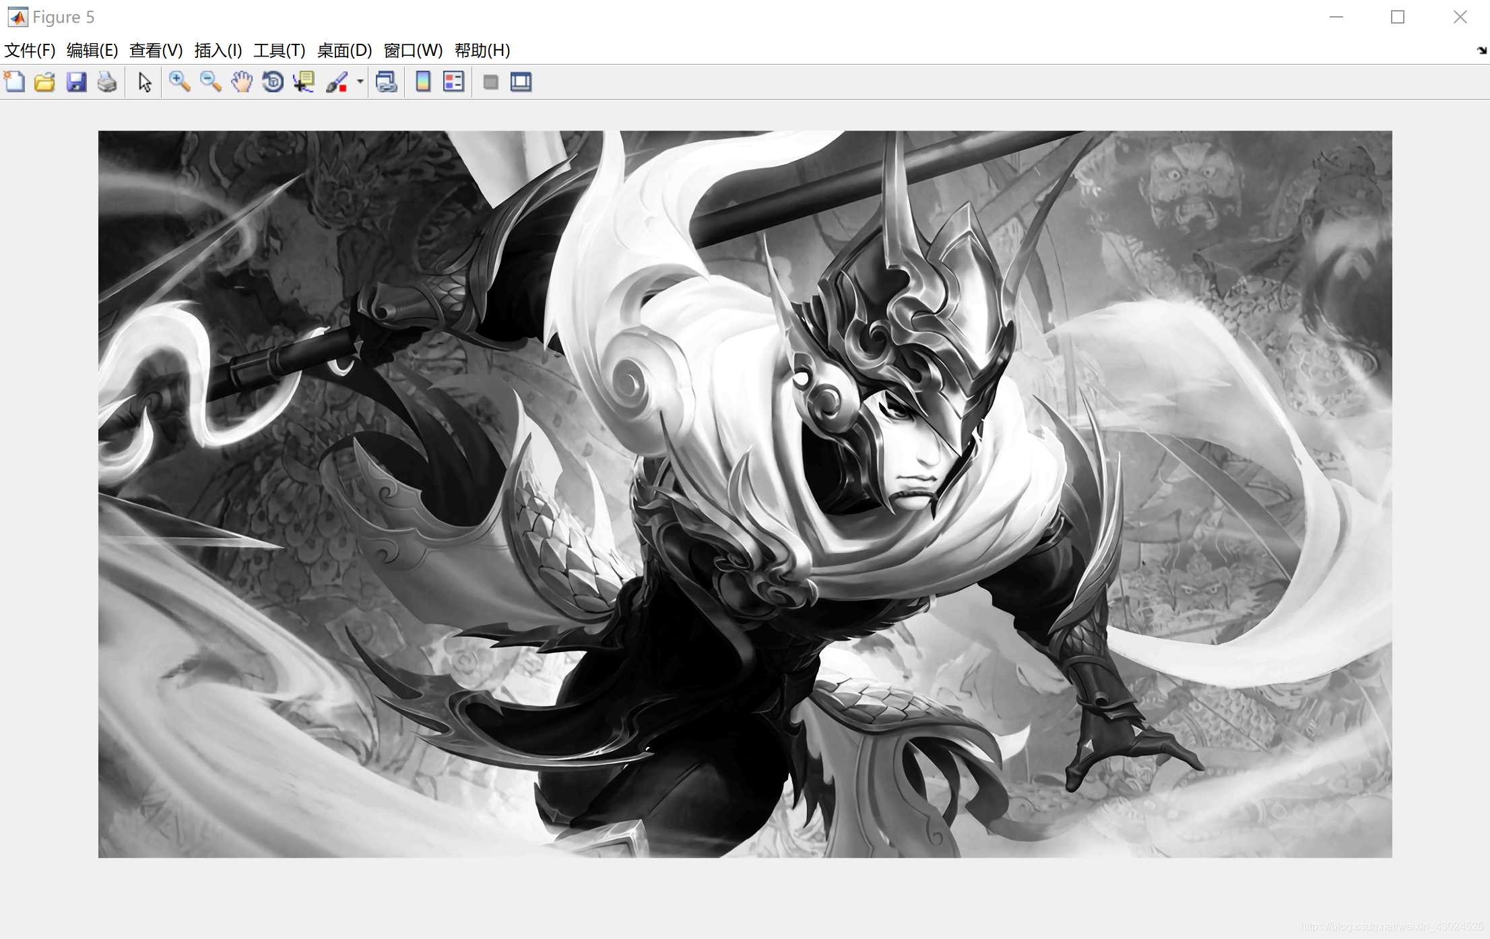Open the 插入(I) menu

click(218, 51)
